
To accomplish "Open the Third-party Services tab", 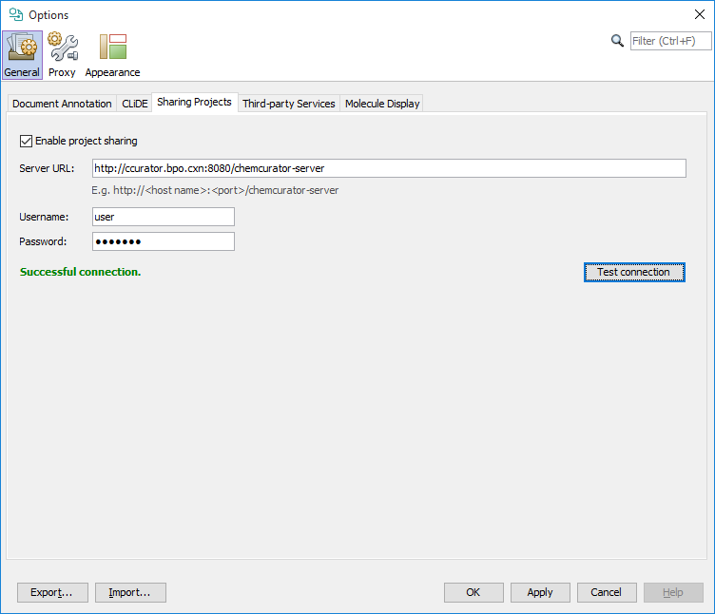I will pos(289,104).
